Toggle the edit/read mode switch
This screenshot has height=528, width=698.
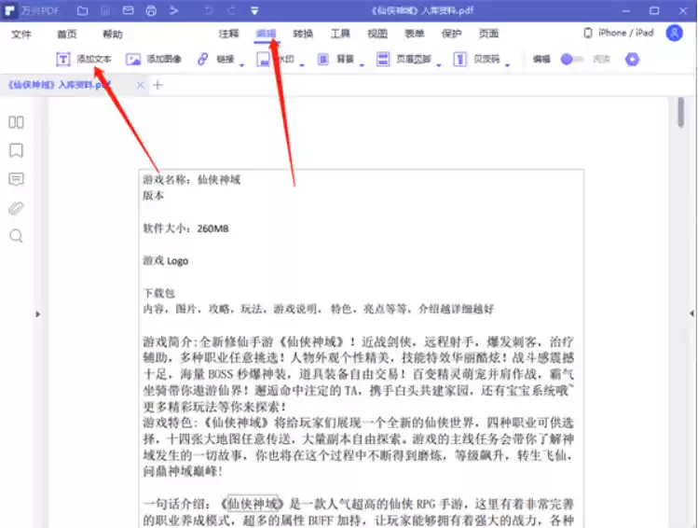click(570, 59)
